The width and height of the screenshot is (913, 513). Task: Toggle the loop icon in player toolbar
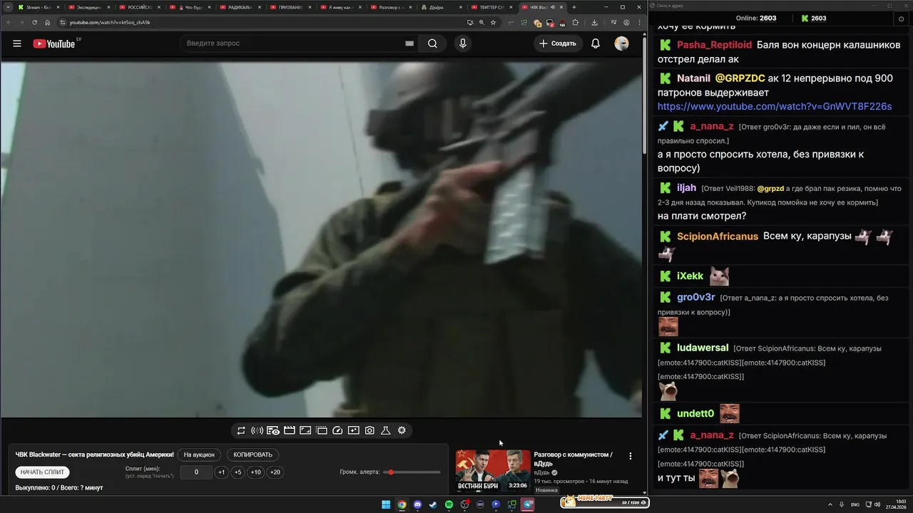[x=241, y=430]
